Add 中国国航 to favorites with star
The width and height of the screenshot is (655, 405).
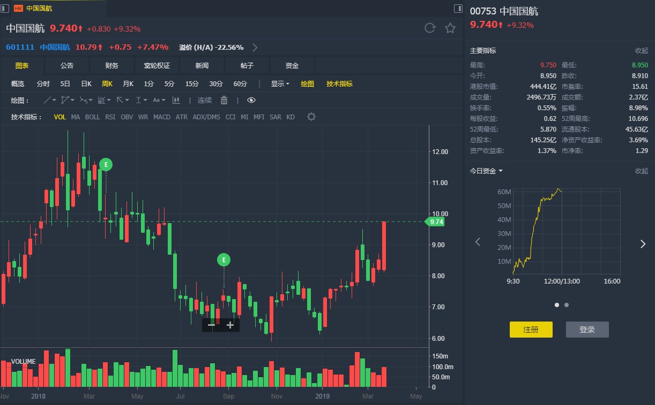tap(450, 28)
